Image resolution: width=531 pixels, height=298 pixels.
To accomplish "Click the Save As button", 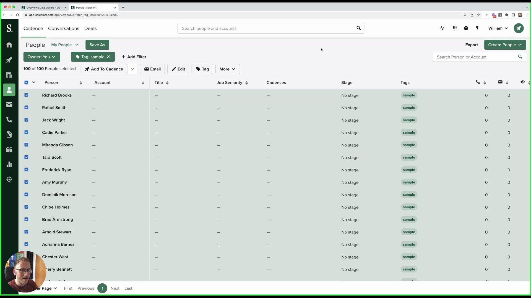I will click(97, 45).
